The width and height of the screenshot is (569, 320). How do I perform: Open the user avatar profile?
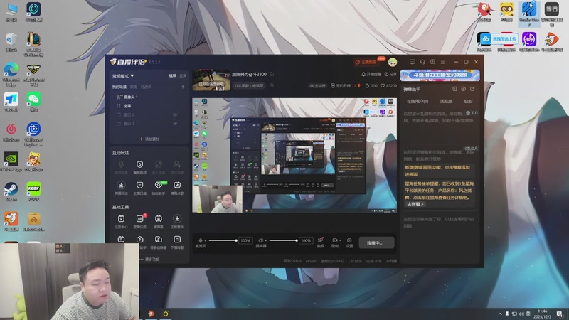click(393, 62)
